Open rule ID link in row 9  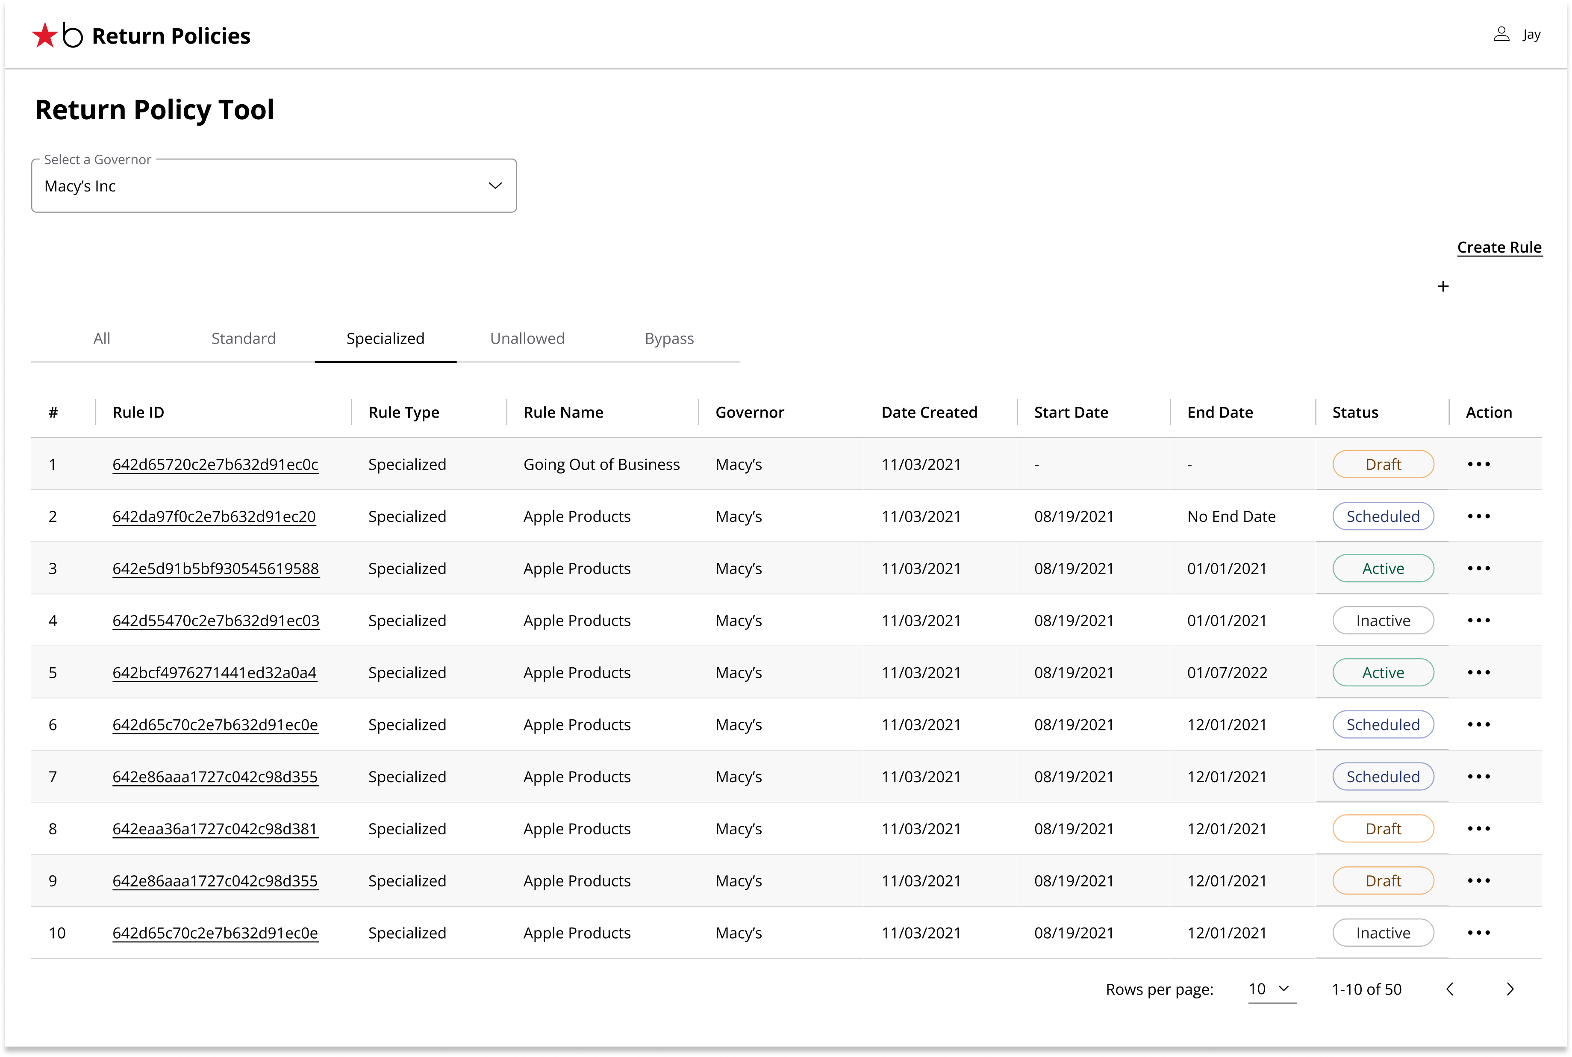(x=215, y=881)
